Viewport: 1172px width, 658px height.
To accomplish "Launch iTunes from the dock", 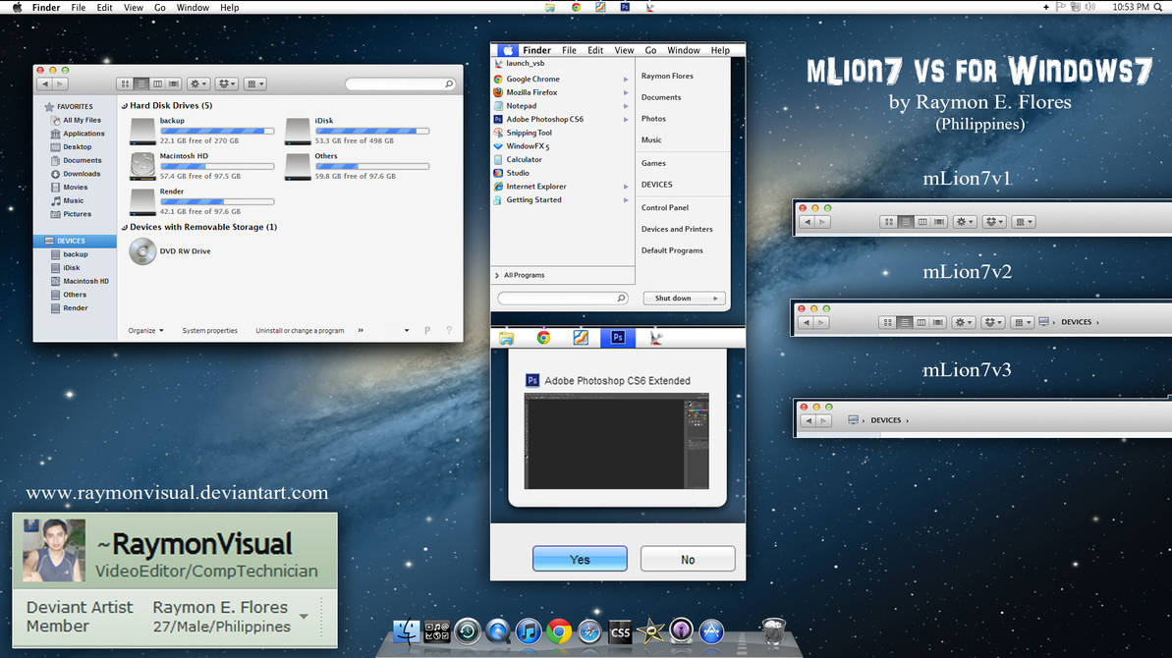I will (x=528, y=632).
